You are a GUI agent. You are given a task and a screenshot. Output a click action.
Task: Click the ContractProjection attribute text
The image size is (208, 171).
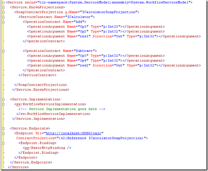tap(35, 138)
